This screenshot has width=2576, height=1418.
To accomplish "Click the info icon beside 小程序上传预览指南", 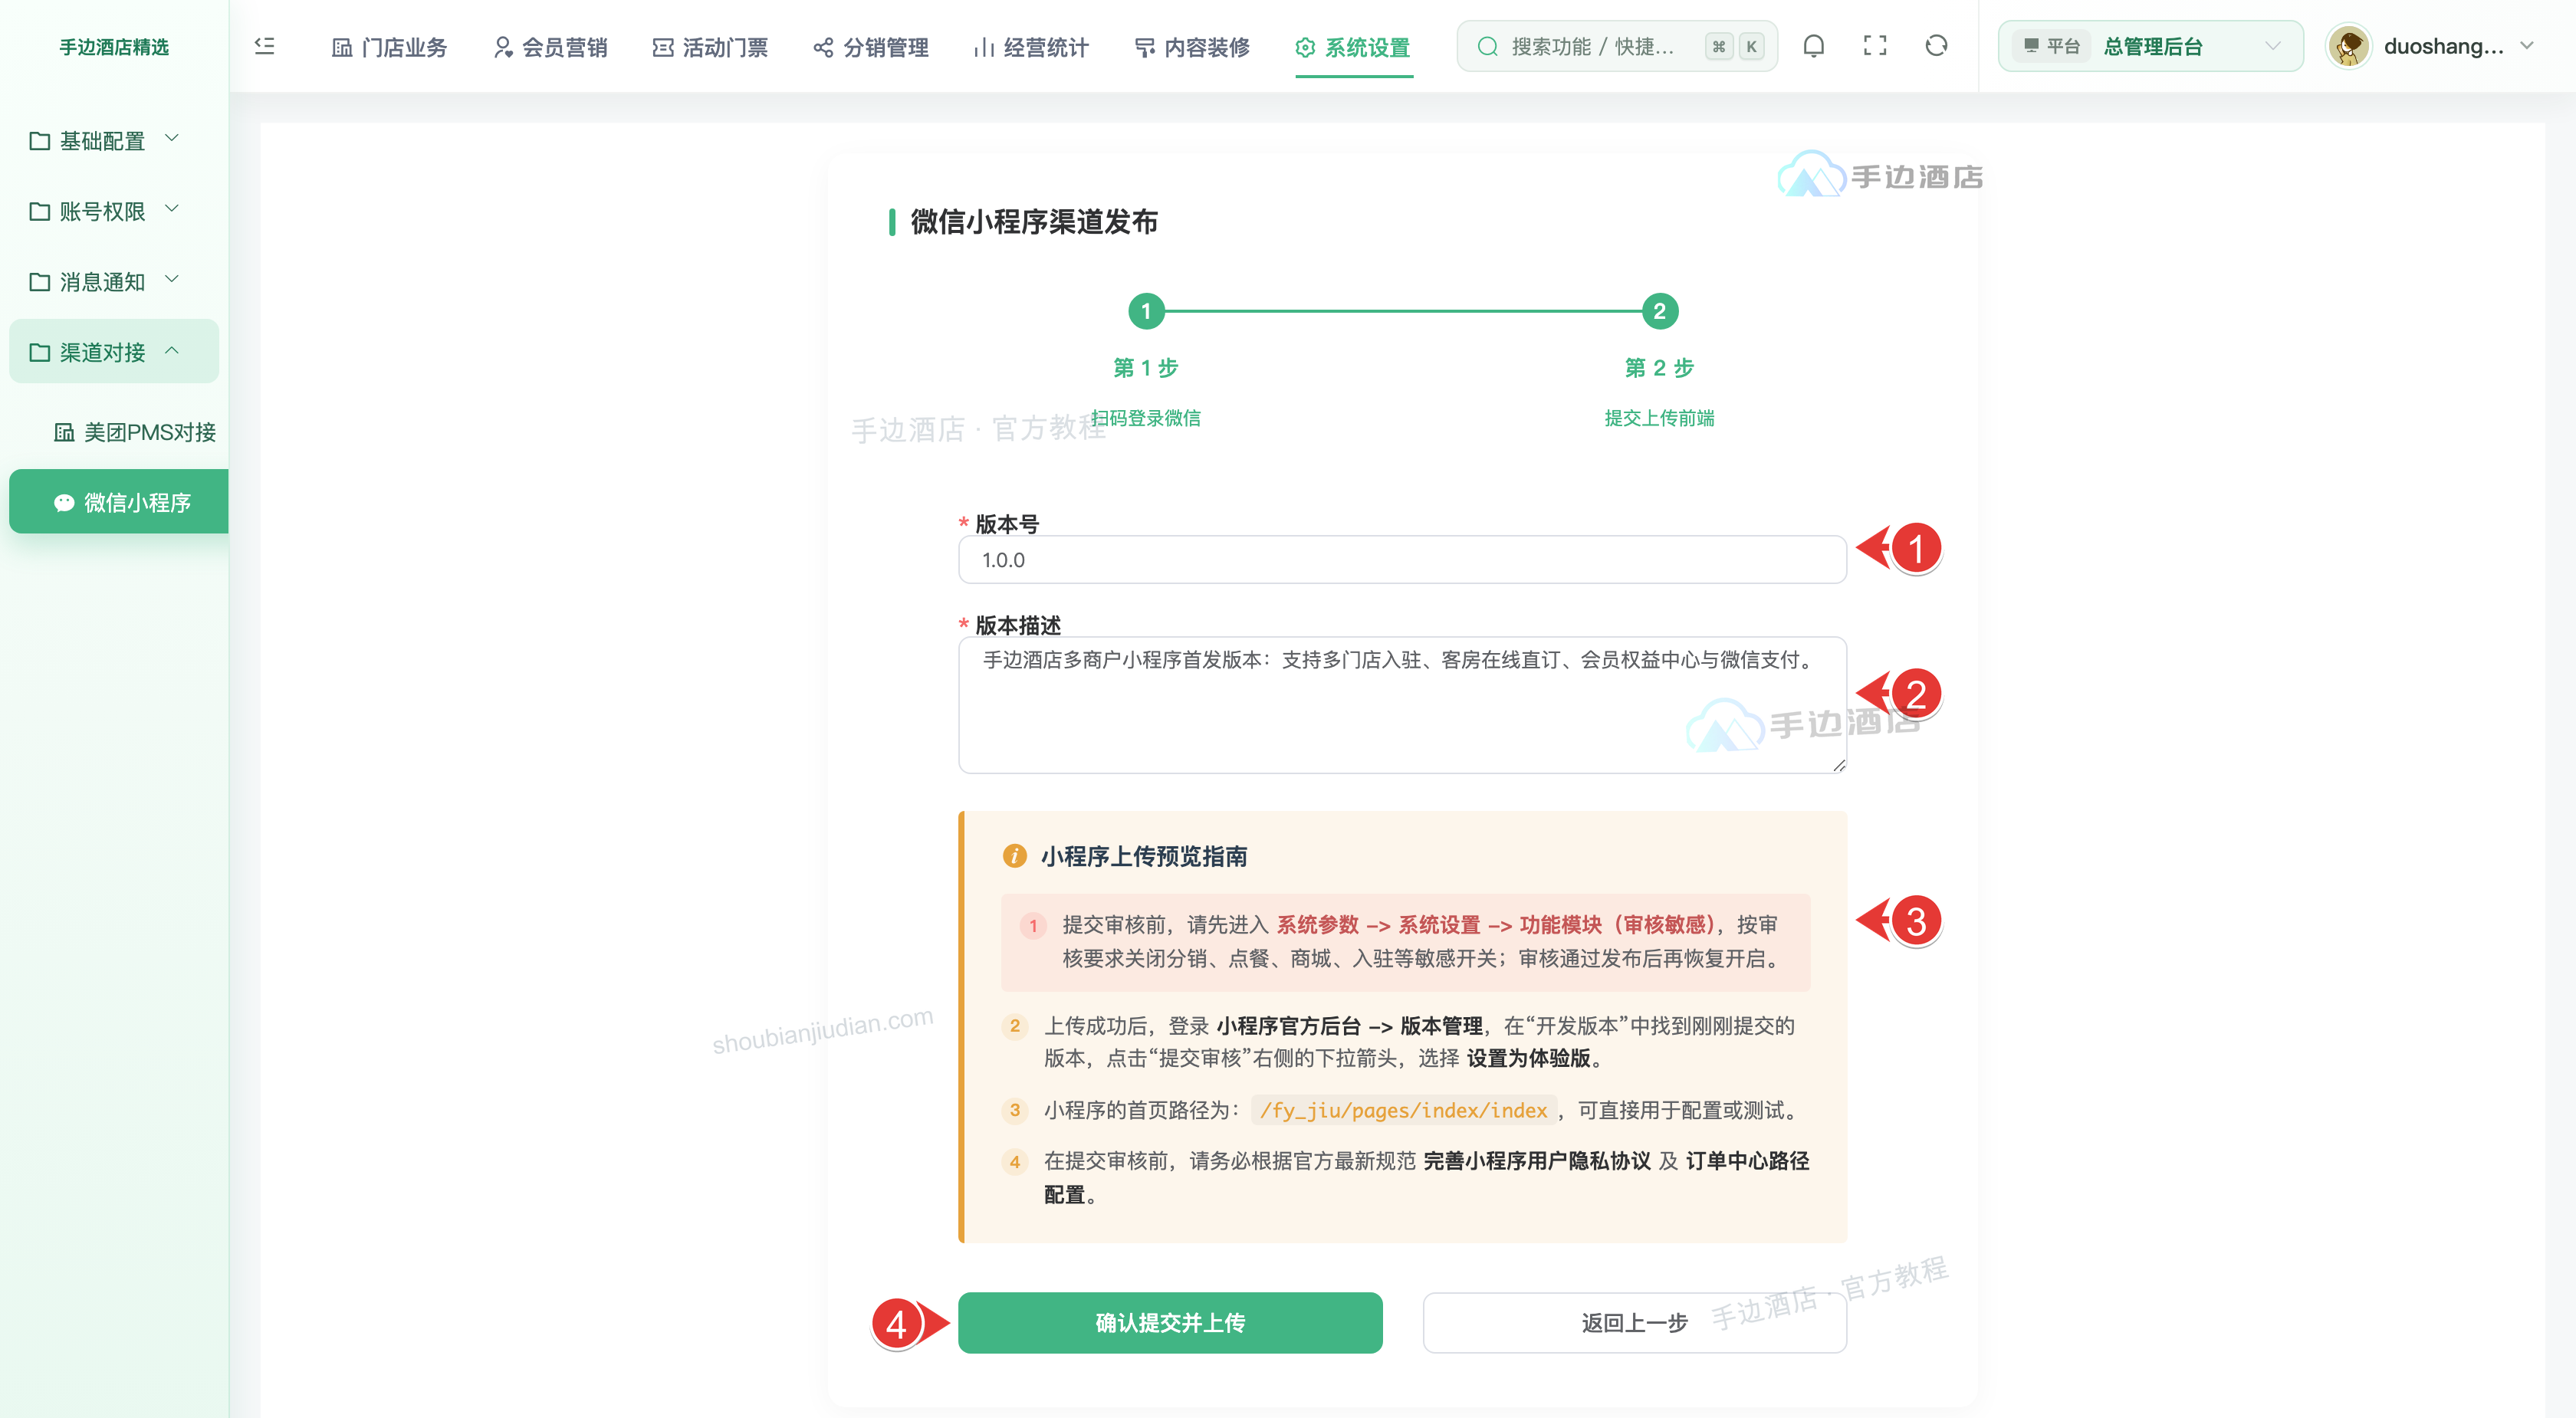I will coord(1014,856).
